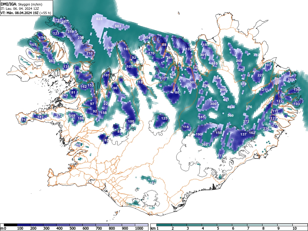Click the label 273 in the south
The image size is (308, 231).
coord(221,156)
